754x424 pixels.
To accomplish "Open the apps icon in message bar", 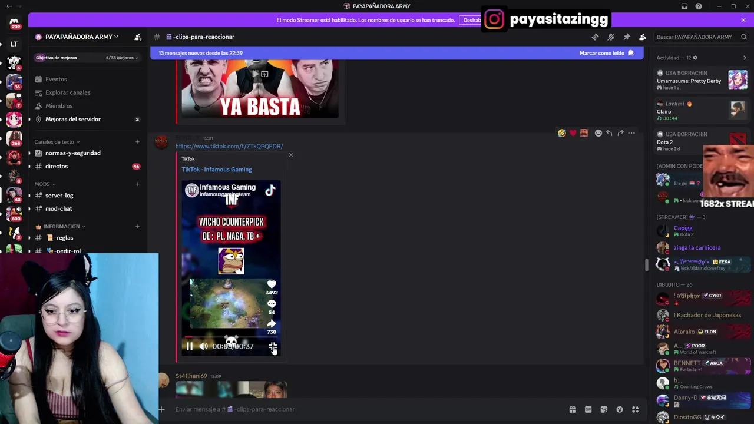I will [636, 409].
